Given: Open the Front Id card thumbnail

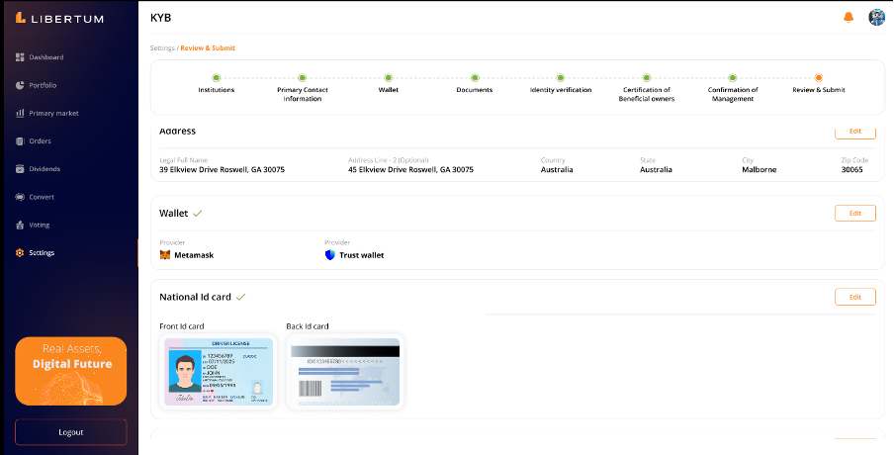Looking at the screenshot, I should 219,372.
